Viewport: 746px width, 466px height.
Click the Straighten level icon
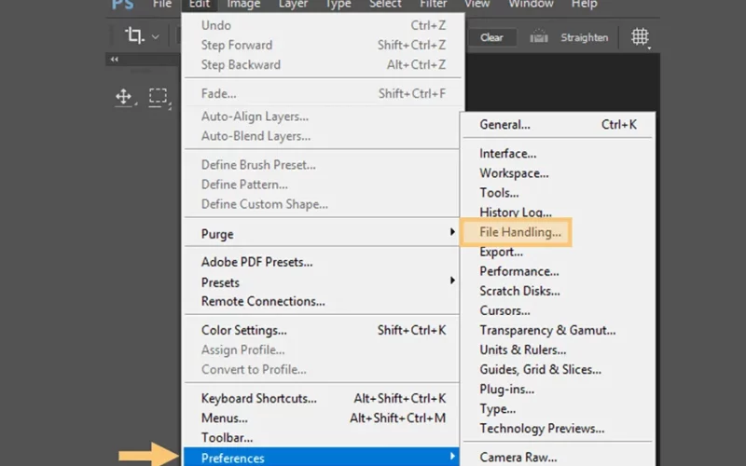coord(539,36)
